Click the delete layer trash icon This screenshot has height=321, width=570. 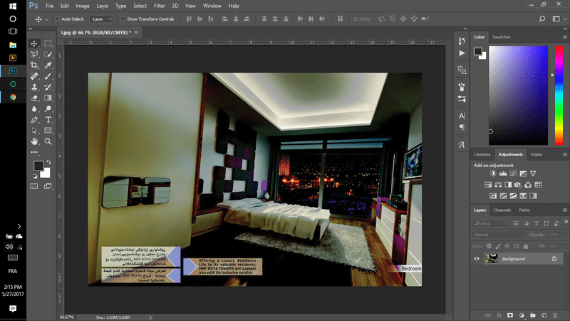point(555,315)
